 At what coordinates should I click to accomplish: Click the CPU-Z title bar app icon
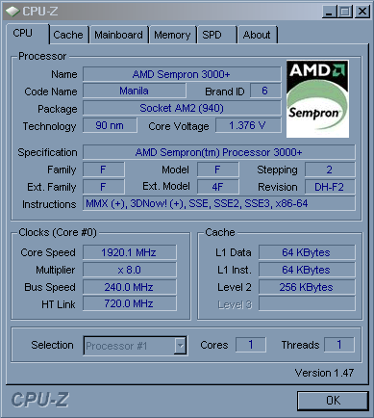pyautogui.click(x=12, y=12)
